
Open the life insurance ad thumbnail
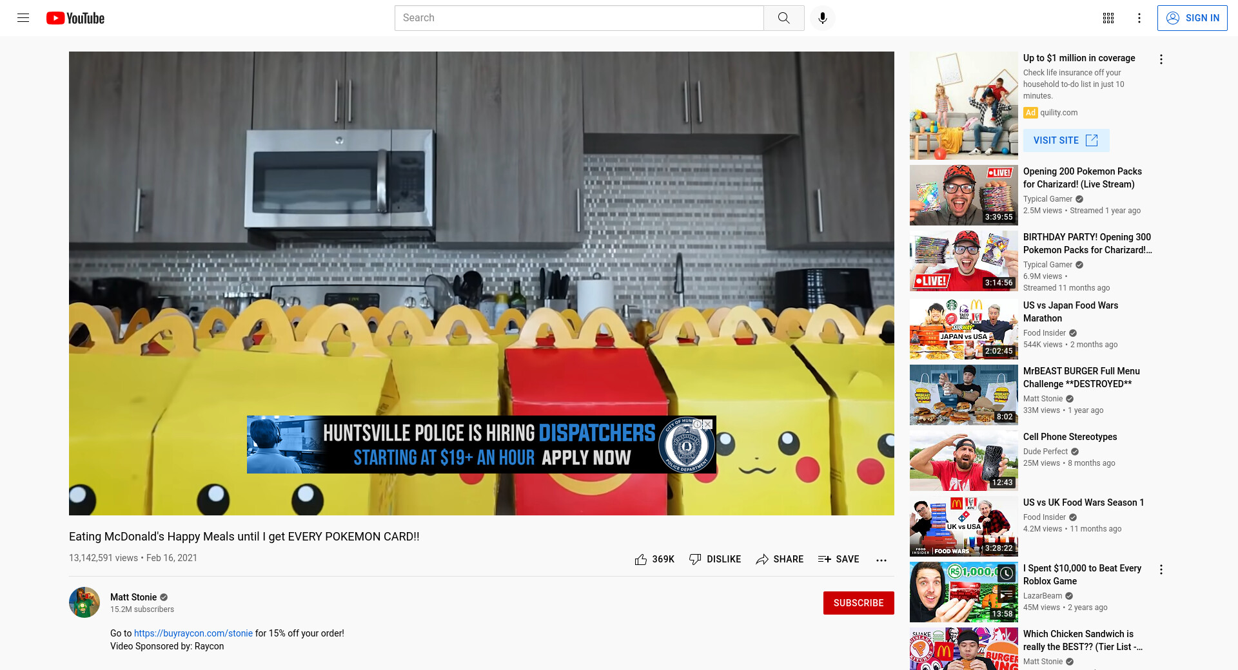click(963, 106)
